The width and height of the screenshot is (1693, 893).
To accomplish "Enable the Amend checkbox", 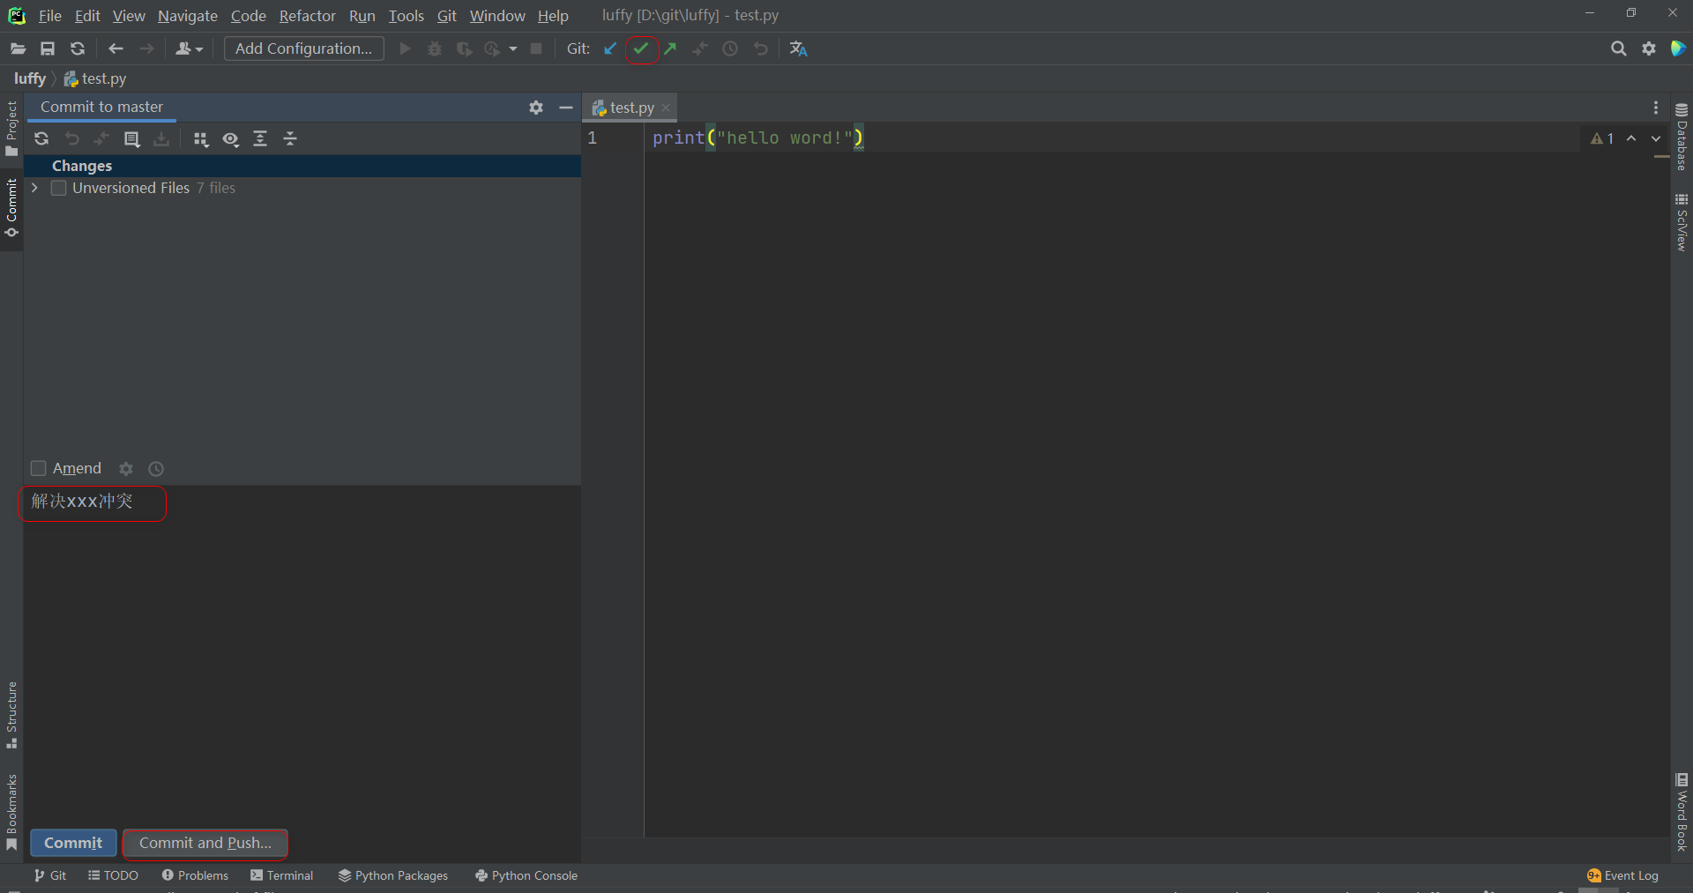I will point(38,468).
